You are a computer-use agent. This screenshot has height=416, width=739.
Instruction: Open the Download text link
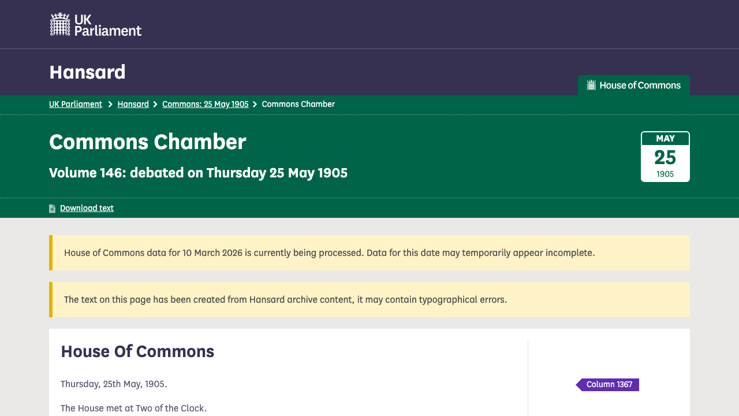point(87,208)
